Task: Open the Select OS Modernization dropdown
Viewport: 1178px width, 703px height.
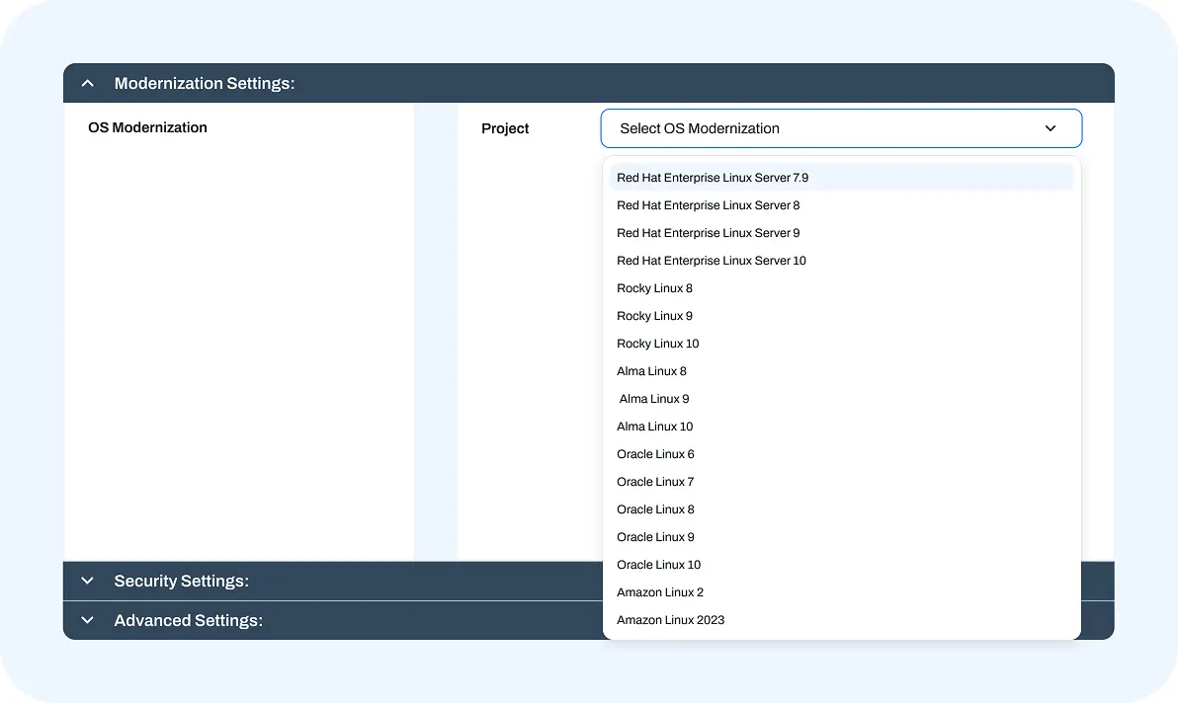Action: (841, 128)
